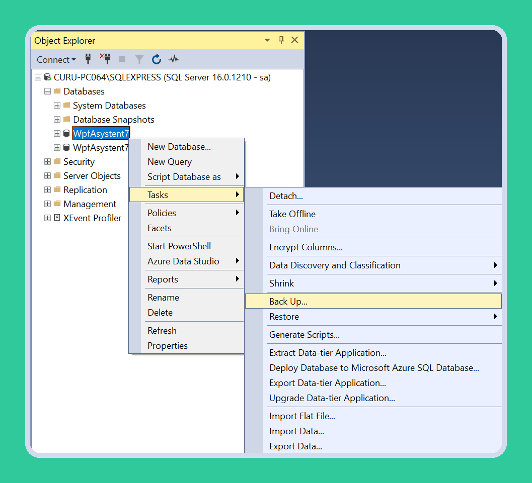Toggle the auto-hide pin on Object Explorer
The width and height of the screenshot is (532, 483).
(281, 40)
